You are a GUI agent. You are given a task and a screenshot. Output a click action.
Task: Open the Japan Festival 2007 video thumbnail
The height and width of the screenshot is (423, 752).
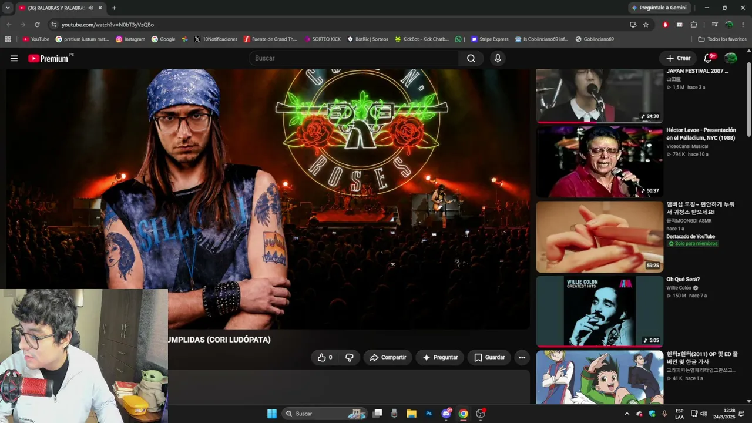tap(599, 96)
